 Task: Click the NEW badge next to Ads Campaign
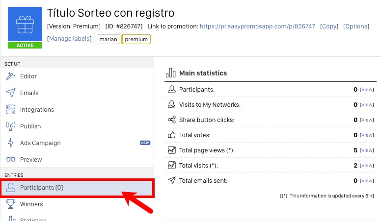(145, 143)
